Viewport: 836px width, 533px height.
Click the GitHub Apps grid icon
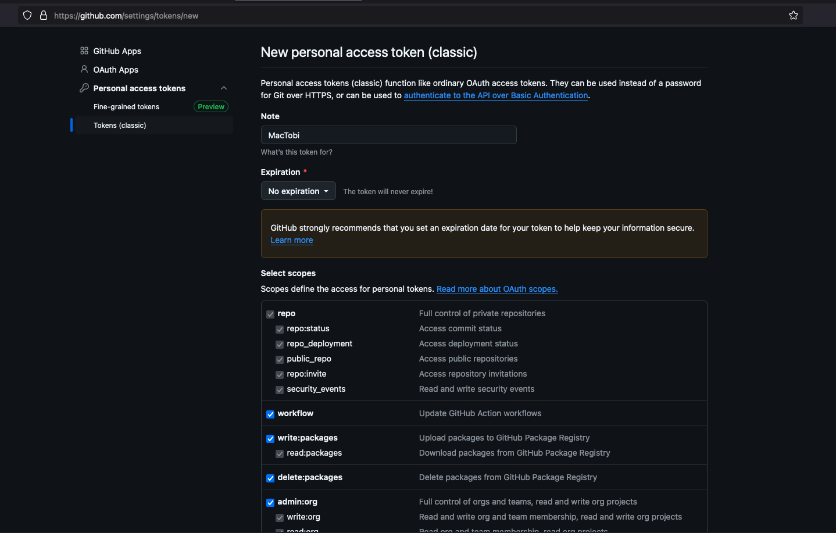(84, 51)
